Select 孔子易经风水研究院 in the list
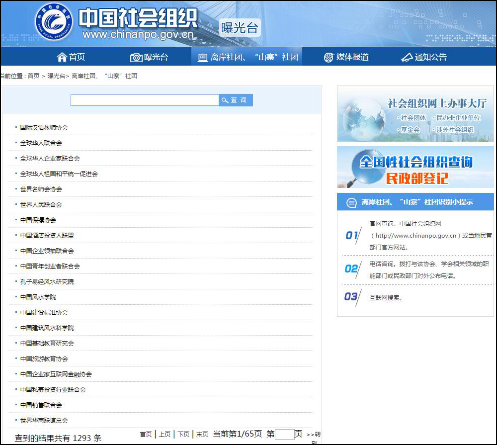The height and width of the screenshot is (445, 497). coord(47,282)
